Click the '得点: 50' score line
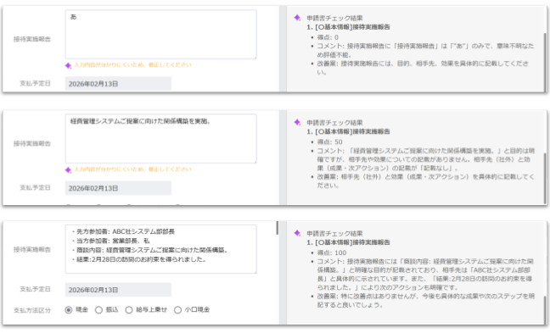550x333 pixels. tap(329, 142)
